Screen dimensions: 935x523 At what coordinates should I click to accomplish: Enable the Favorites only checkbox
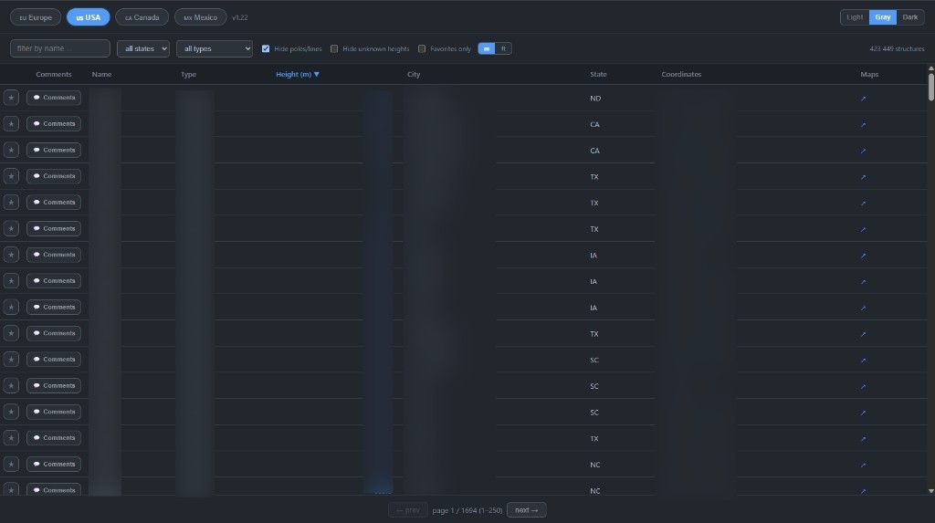coord(422,49)
